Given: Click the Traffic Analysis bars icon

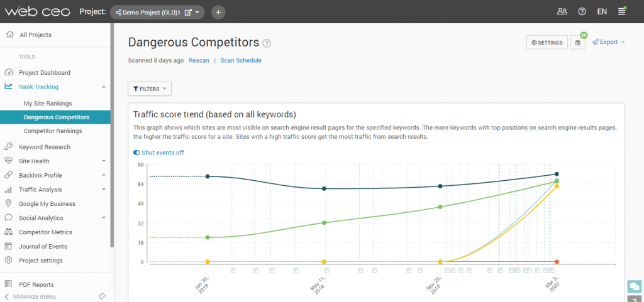Looking at the screenshot, I should (x=9, y=190).
